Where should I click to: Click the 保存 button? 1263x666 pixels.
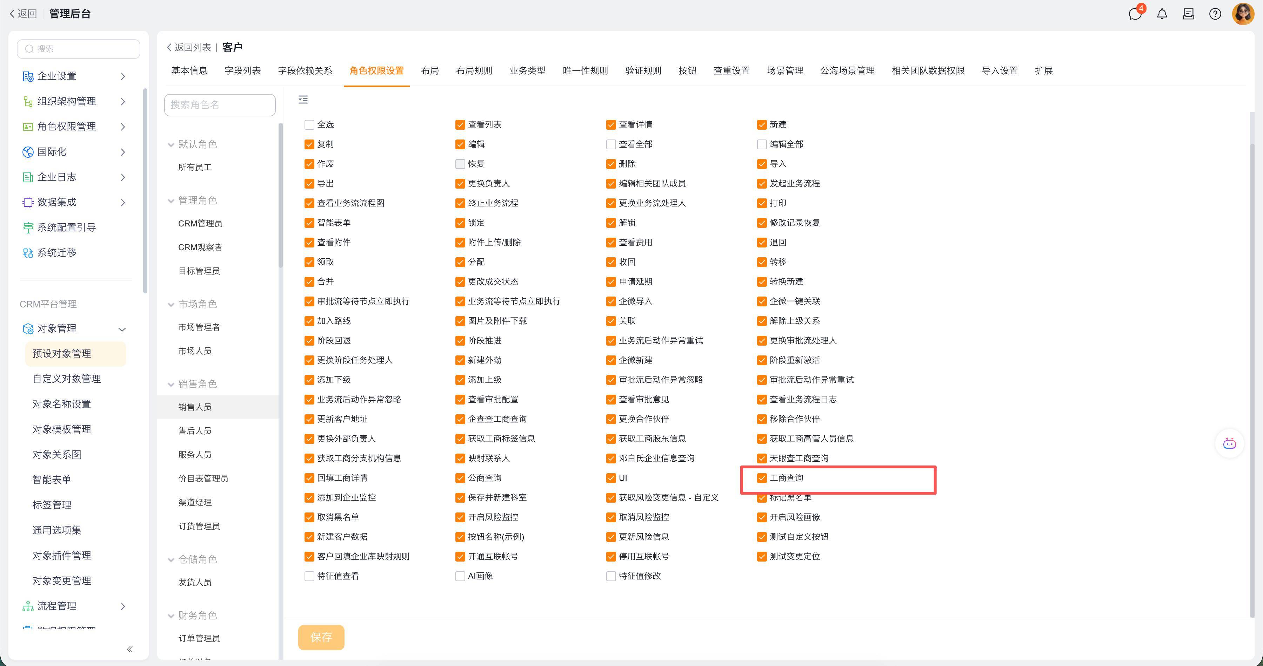tap(321, 637)
